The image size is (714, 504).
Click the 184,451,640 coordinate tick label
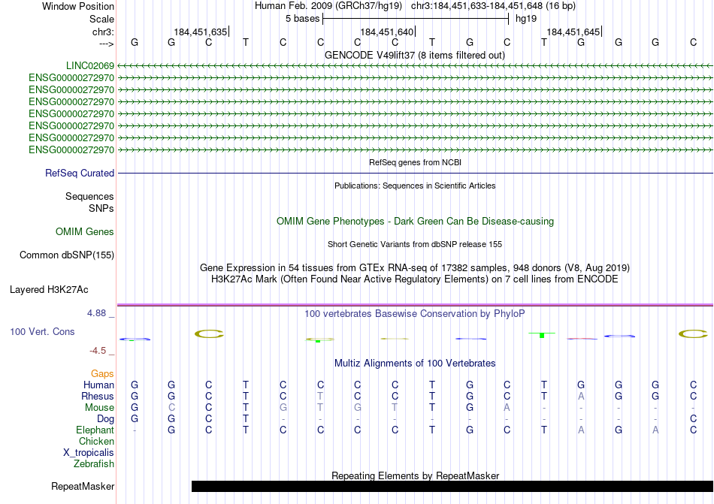[386, 32]
